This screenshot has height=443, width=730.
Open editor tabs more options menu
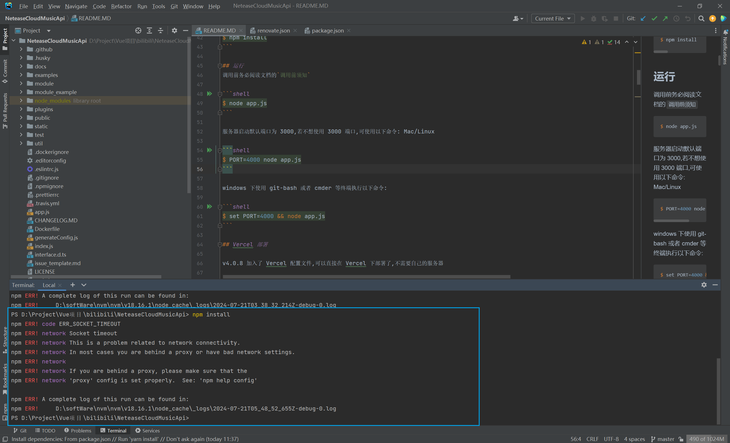tap(715, 31)
